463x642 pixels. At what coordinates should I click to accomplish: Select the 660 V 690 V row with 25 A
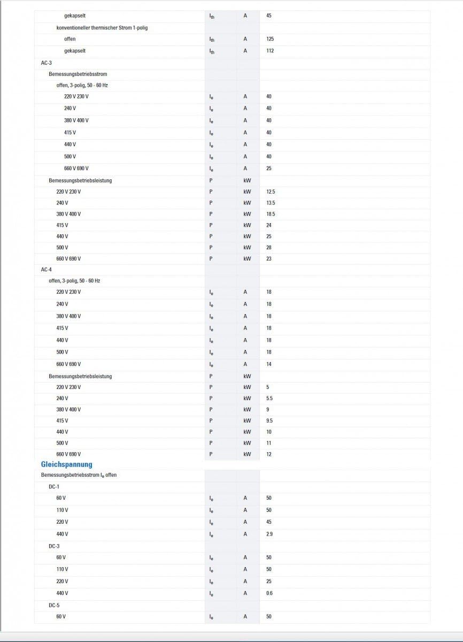(232, 169)
